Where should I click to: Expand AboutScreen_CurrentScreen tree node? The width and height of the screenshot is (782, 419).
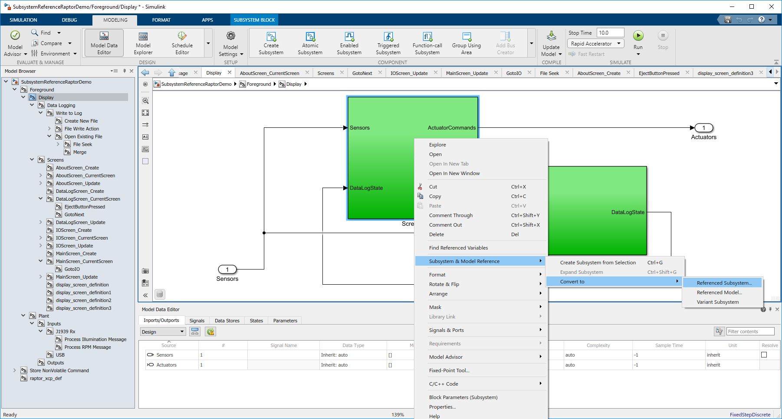click(41, 175)
